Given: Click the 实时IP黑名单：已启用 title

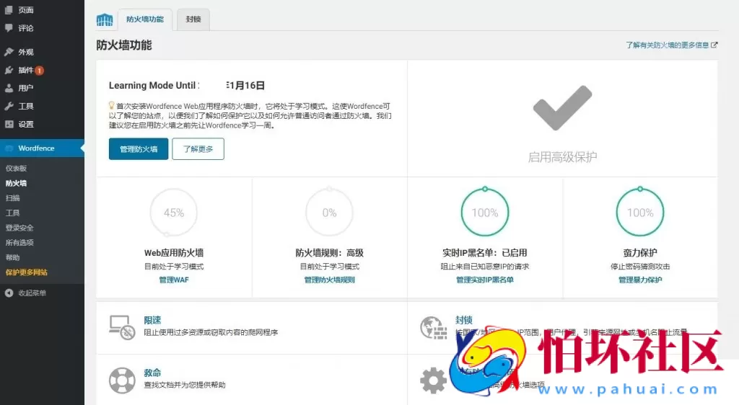Looking at the screenshot, I should (485, 253).
